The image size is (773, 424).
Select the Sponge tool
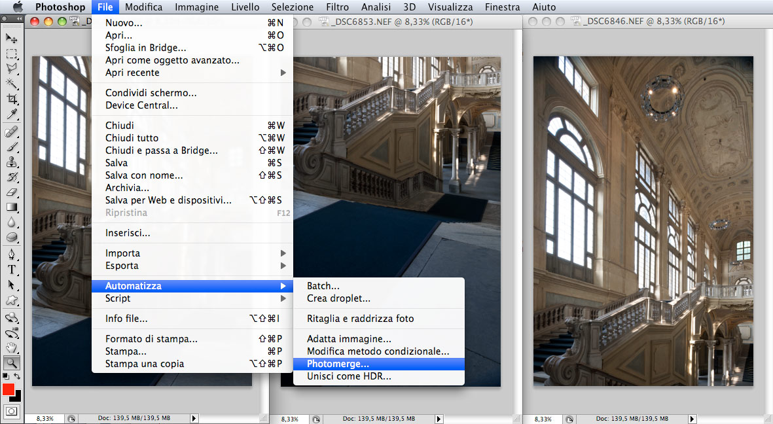[11, 237]
